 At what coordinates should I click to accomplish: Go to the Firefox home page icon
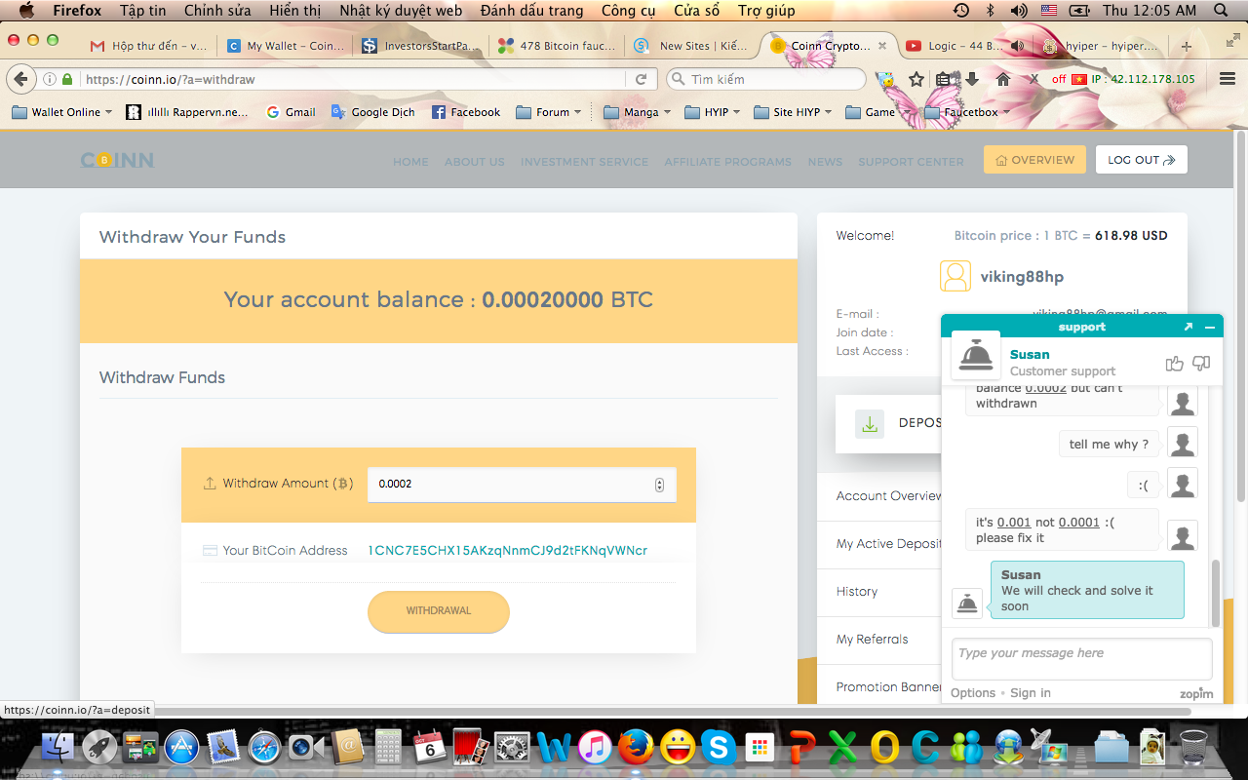pyautogui.click(x=1002, y=79)
